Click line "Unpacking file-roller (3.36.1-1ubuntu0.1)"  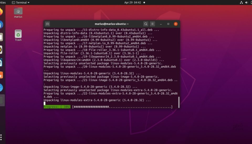(x=94, y=53)
